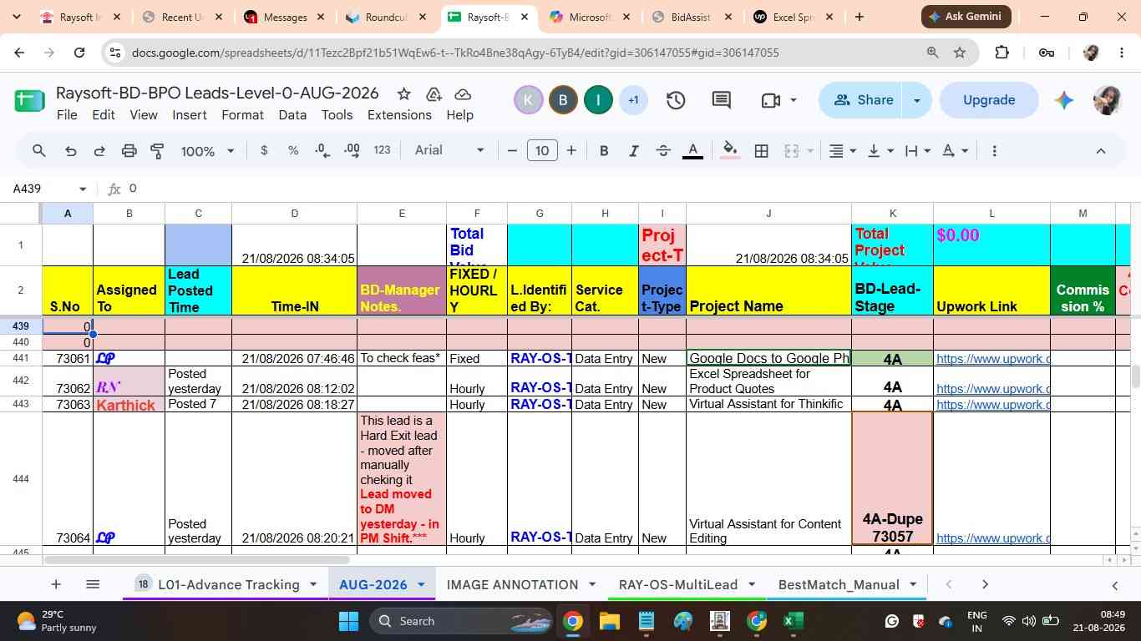Image resolution: width=1141 pixels, height=641 pixels.
Task: Click the Name Box showing A439
Action: pyautogui.click(x=48, y=189)
